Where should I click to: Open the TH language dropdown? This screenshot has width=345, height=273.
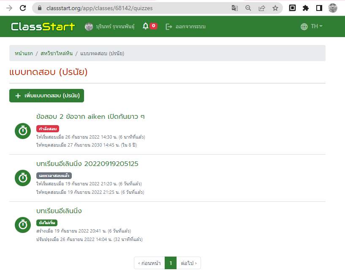tap(312, 27)
